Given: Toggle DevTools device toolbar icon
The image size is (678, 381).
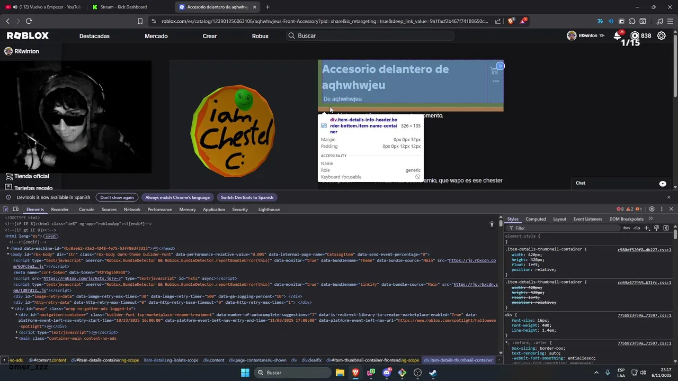Looking at the screenshot, I should [16, 210].
